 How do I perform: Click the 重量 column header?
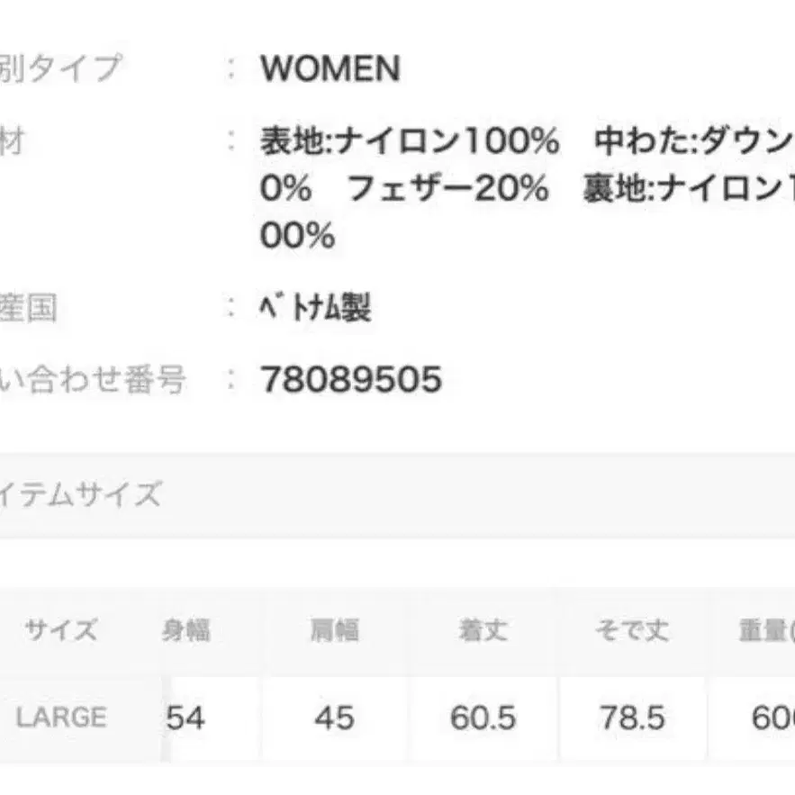coord(765,630)
